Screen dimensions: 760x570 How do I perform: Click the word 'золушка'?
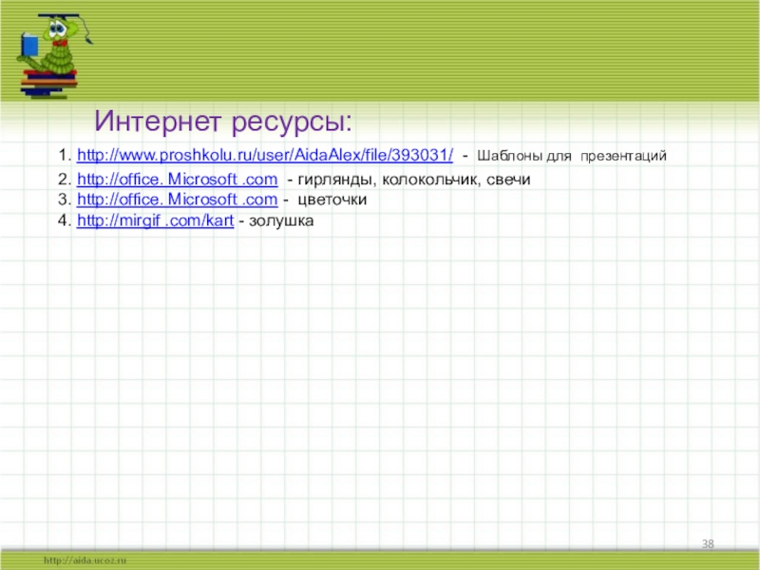[280, 221]
